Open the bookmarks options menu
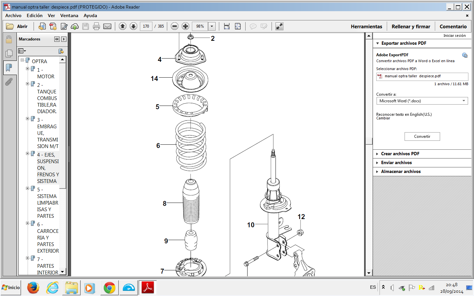Image resolution: width=474 pixels, height=296 pixels. click(22, 51)
